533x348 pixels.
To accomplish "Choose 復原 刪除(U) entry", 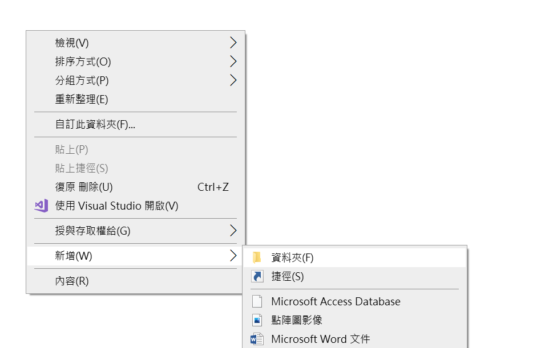I will pos(136,187).
